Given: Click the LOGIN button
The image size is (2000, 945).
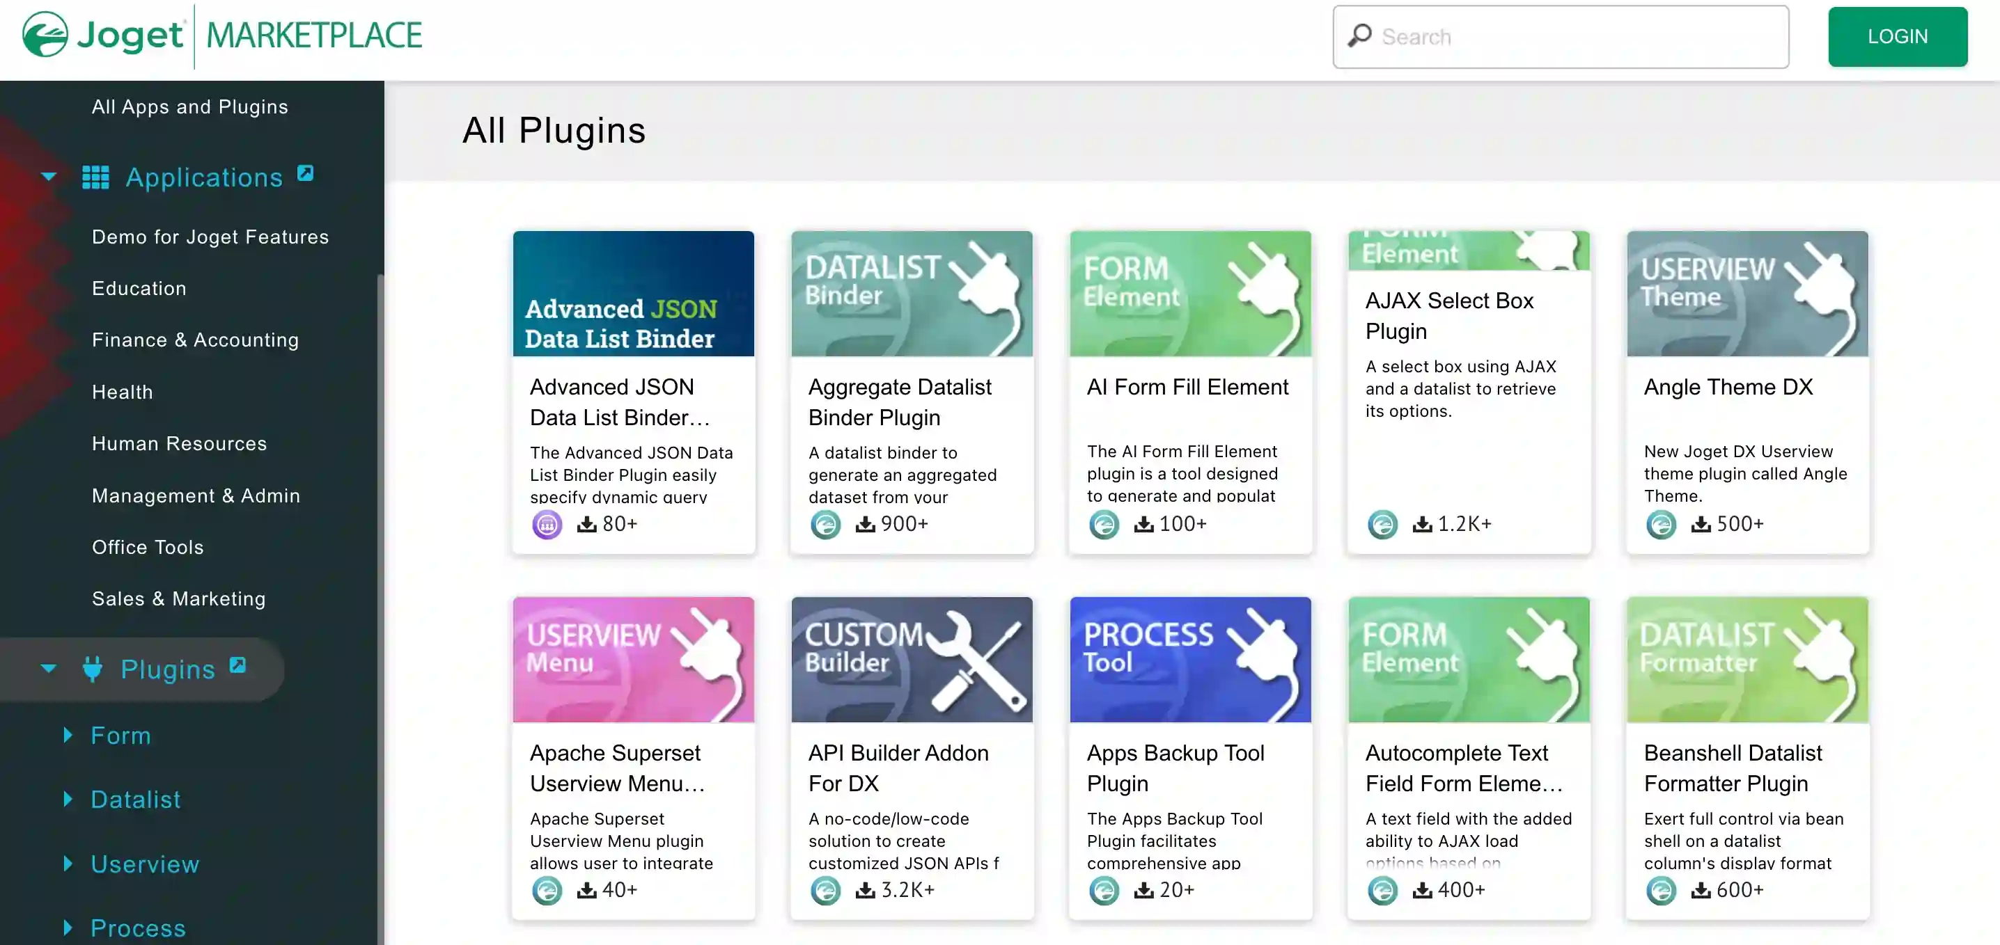Looking at the screenshot, I should pos(1897,36).
